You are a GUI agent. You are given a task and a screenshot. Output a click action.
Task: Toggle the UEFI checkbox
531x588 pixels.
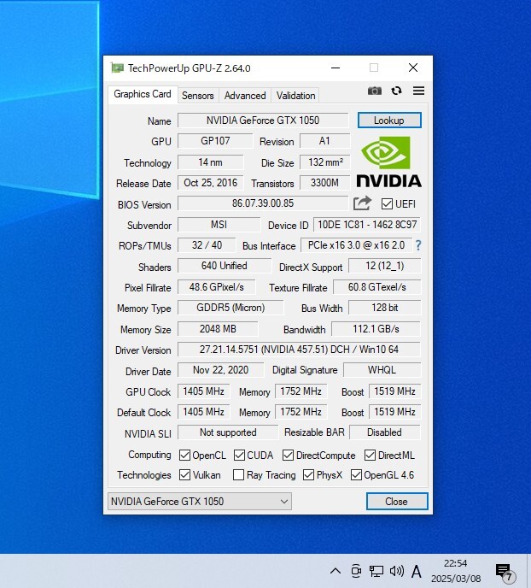388,204
